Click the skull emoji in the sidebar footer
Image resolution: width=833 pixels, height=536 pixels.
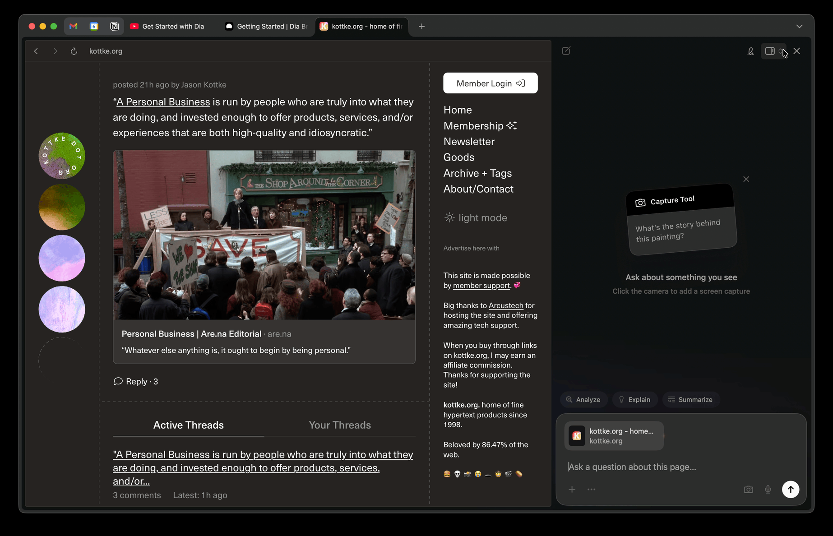[457, 474]
